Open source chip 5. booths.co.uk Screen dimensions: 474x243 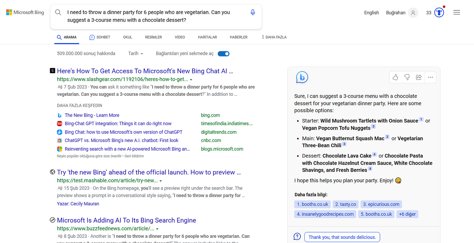click(376, 214)
